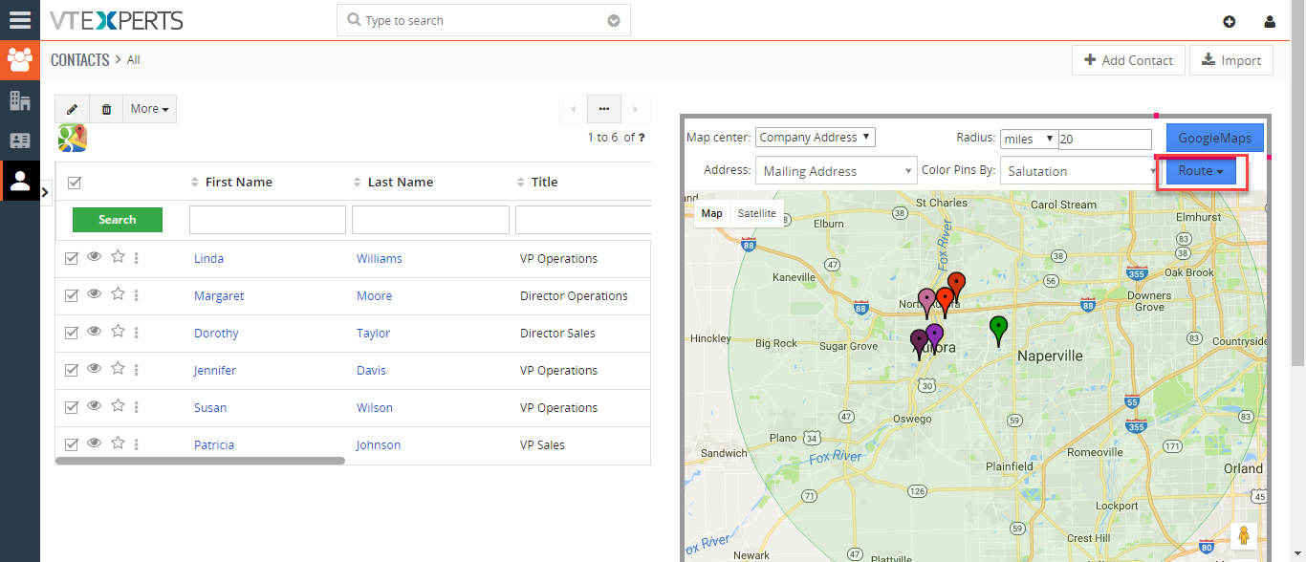The image size is (1306, 562).
Task: Click the All list filter breadcrumb
Action: point(134,60)
